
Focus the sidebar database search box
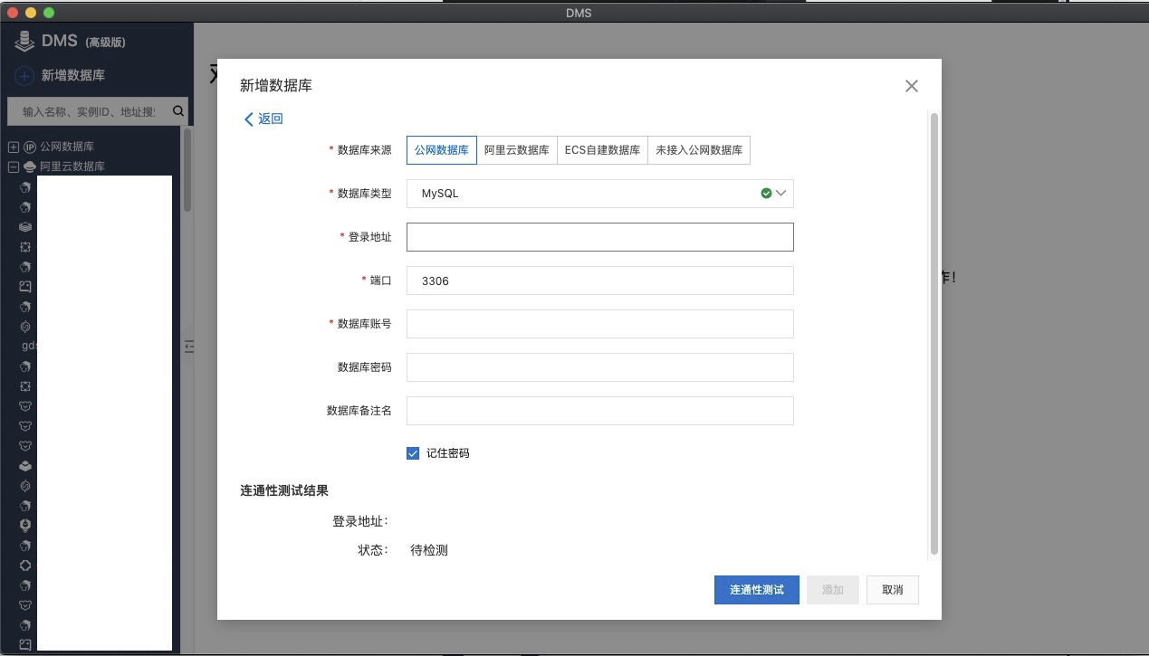tap(89, 111)
